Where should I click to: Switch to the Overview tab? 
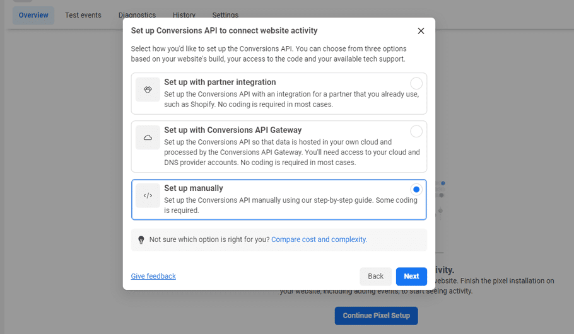[33, 15]
